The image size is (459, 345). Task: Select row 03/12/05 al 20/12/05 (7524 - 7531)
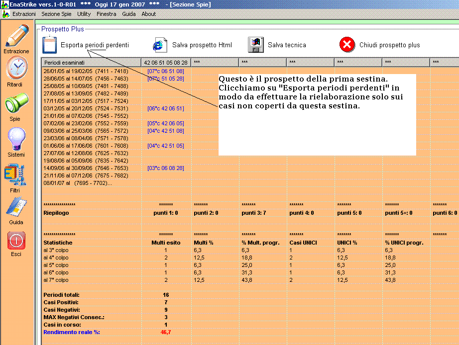coord(86,108)
